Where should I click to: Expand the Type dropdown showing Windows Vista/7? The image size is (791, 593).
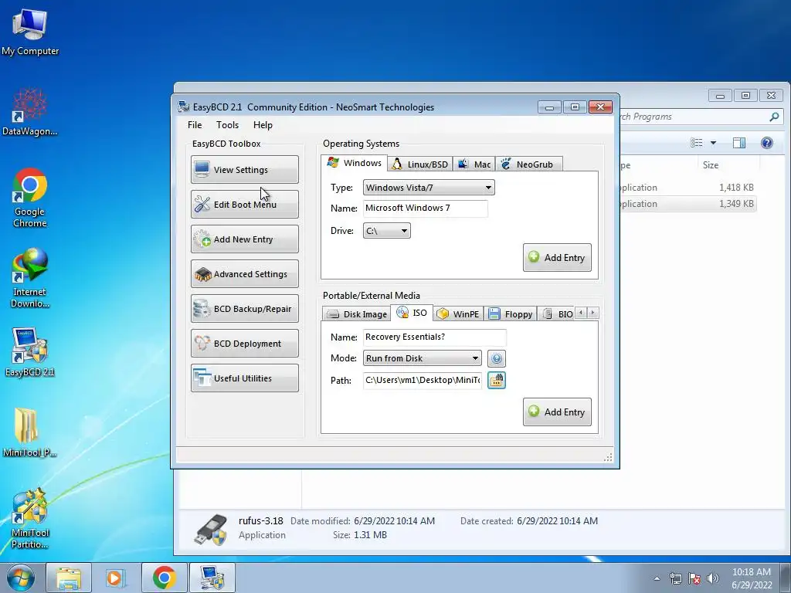pyautogui.click(x=429, y=188)
